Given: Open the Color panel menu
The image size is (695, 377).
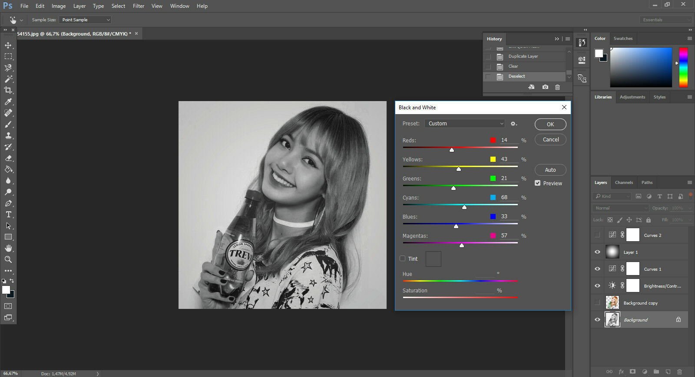Looking at the screenshot, I should tap(689, 39).
